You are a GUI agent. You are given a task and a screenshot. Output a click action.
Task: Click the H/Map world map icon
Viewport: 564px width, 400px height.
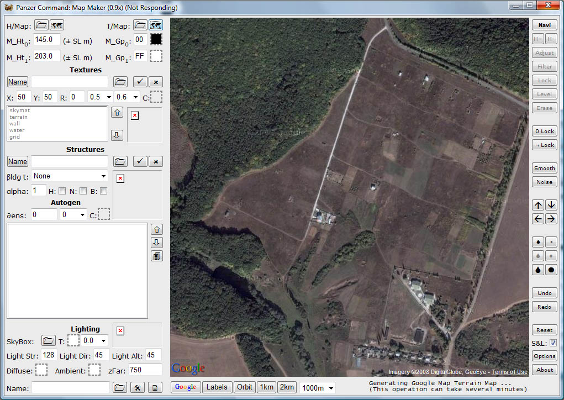pos(57,25)
